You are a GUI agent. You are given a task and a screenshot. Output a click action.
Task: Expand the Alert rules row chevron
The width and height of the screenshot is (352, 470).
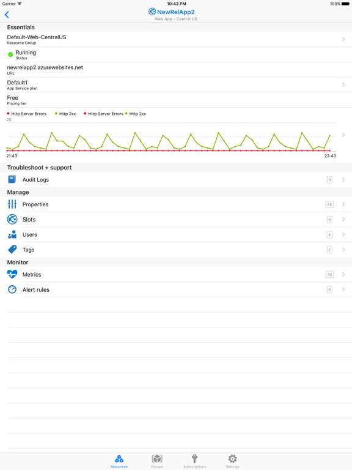coord(343,289)
